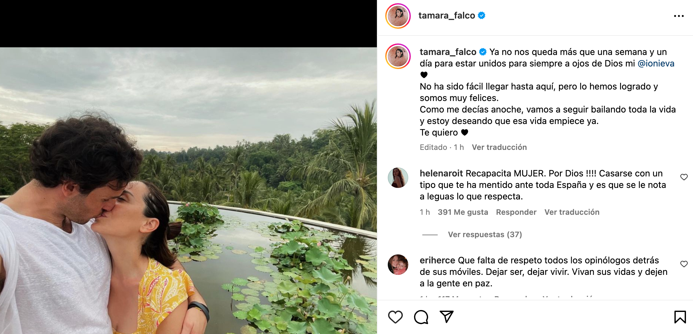Share the post via the paper plane icon

click(446, 316)
